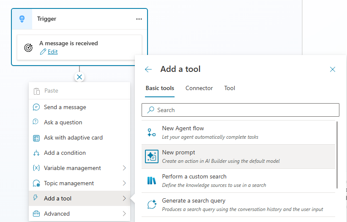
Task: Switch to the Tool tab
Action: pyautogui.click(x=230, y=88)
